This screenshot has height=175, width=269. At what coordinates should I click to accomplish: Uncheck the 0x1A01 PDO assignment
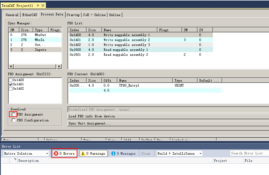11,84
